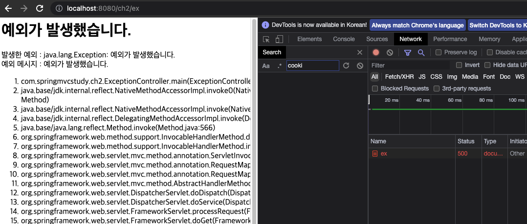Activate the inspect element picker icon

266,39
